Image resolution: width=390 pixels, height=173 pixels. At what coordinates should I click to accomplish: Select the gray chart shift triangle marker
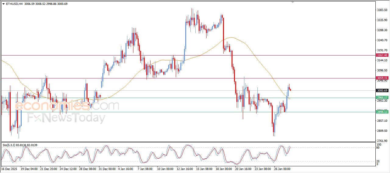coord(292,2)
